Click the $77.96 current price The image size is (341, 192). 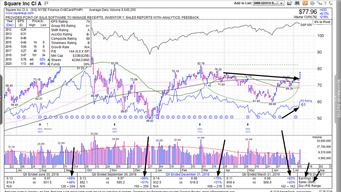308,12
